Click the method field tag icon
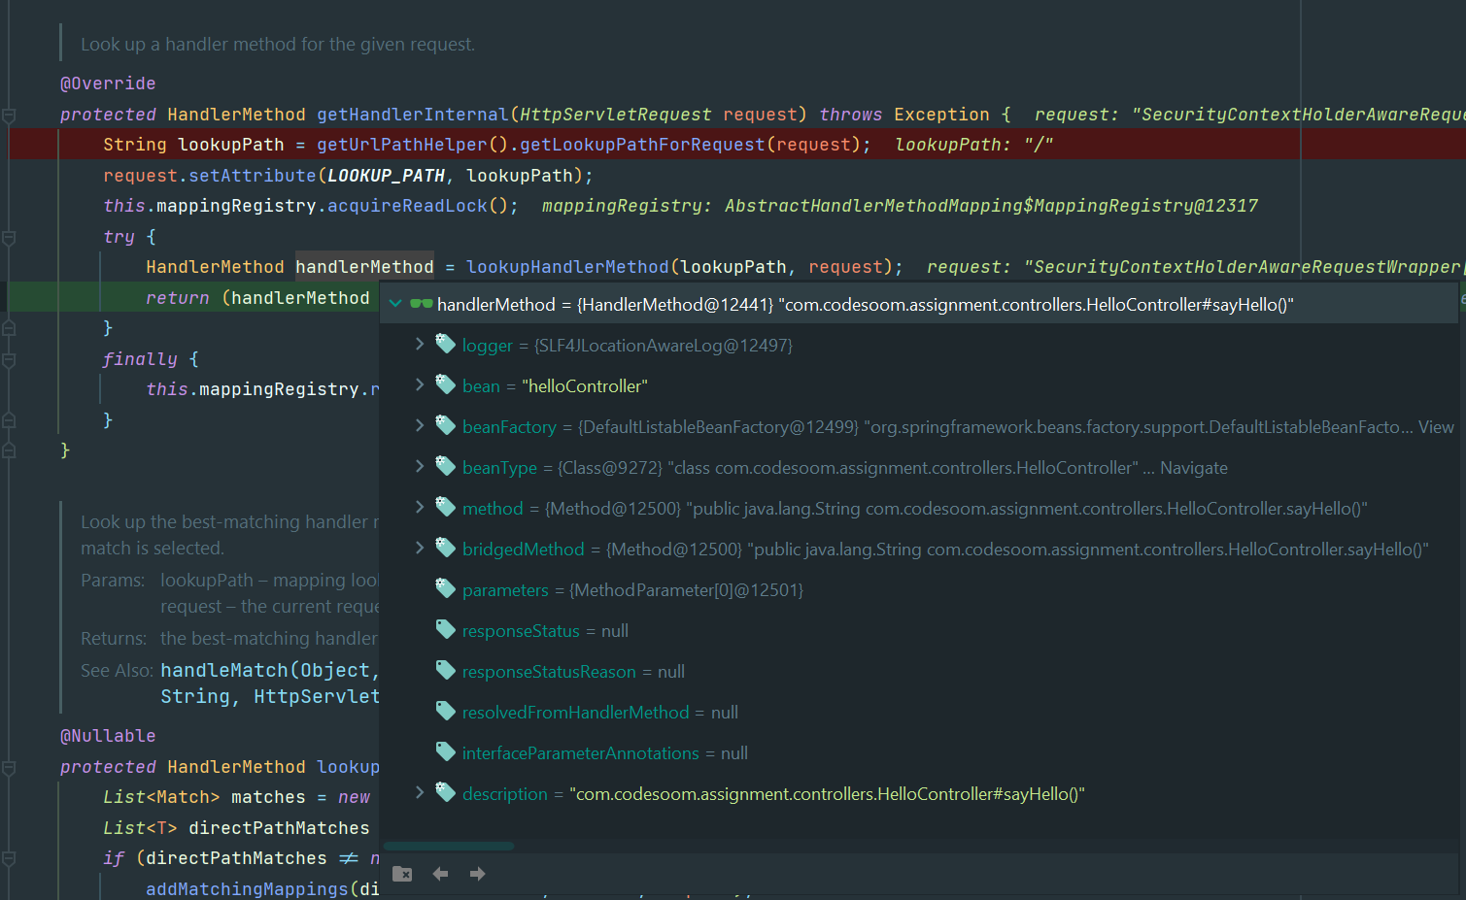This screenshot has height=900, width=1466. coord(446,507)
